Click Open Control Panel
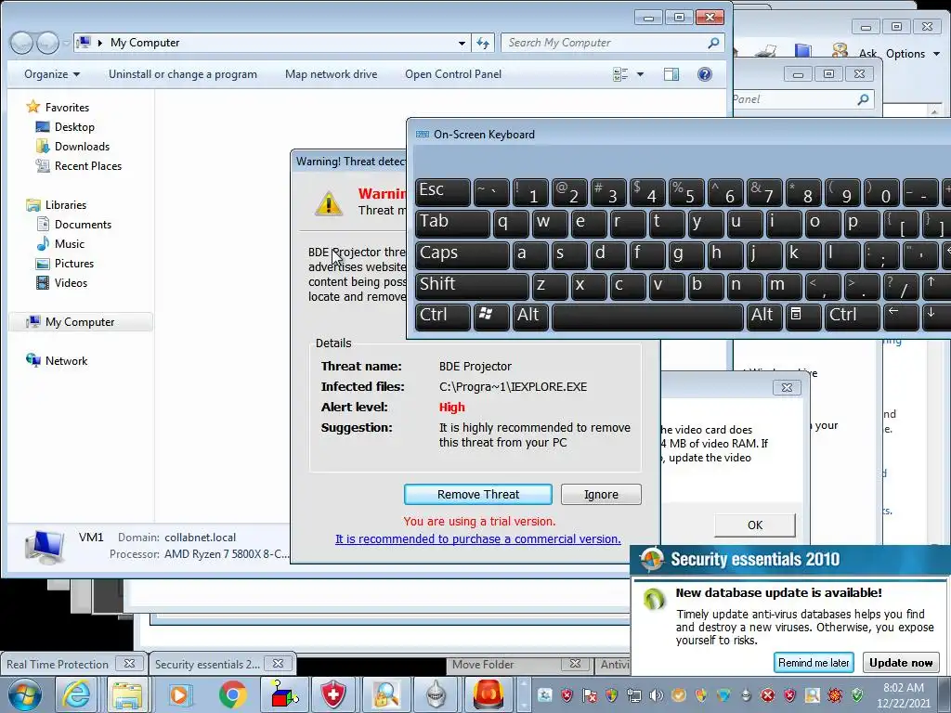Image resolution: width=951 pixels, height=713 pixels. [x=453, y=74]
